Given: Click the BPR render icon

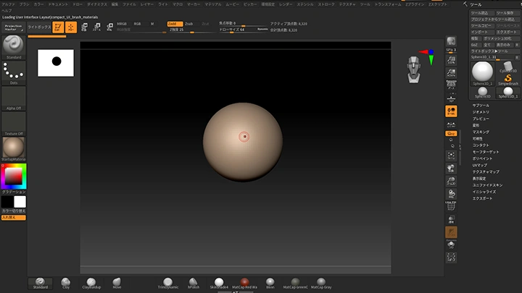Looking at the screenshot, I should pos(451,41).
